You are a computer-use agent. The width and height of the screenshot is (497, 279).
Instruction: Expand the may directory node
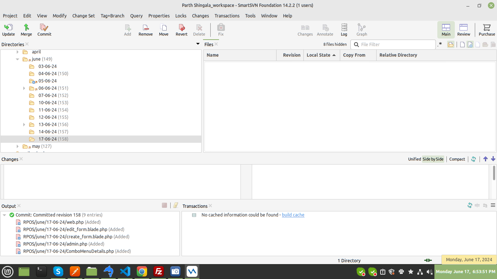click(x=17, y=146)
